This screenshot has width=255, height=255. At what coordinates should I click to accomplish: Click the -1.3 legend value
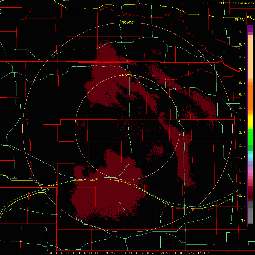241,208
